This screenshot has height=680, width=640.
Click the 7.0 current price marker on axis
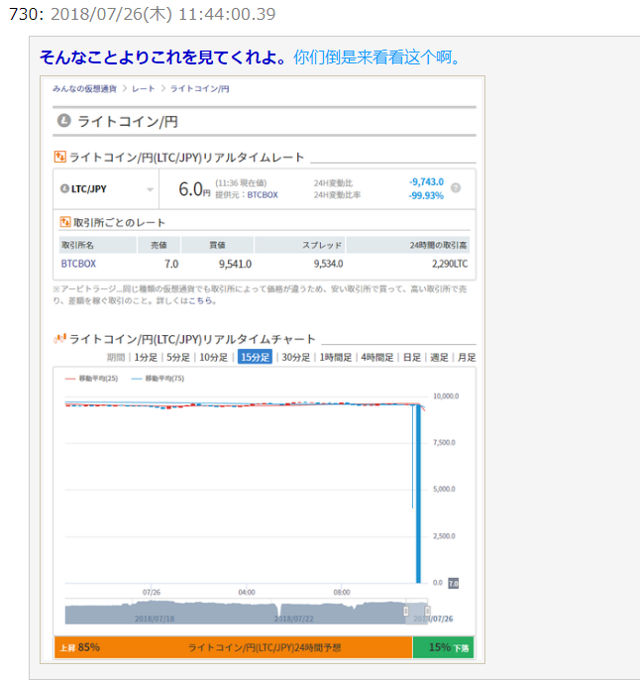(x=453, y=583)
